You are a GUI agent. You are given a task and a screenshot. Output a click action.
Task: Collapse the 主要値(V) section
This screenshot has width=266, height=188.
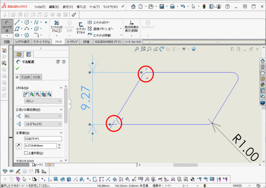[61, 133]
